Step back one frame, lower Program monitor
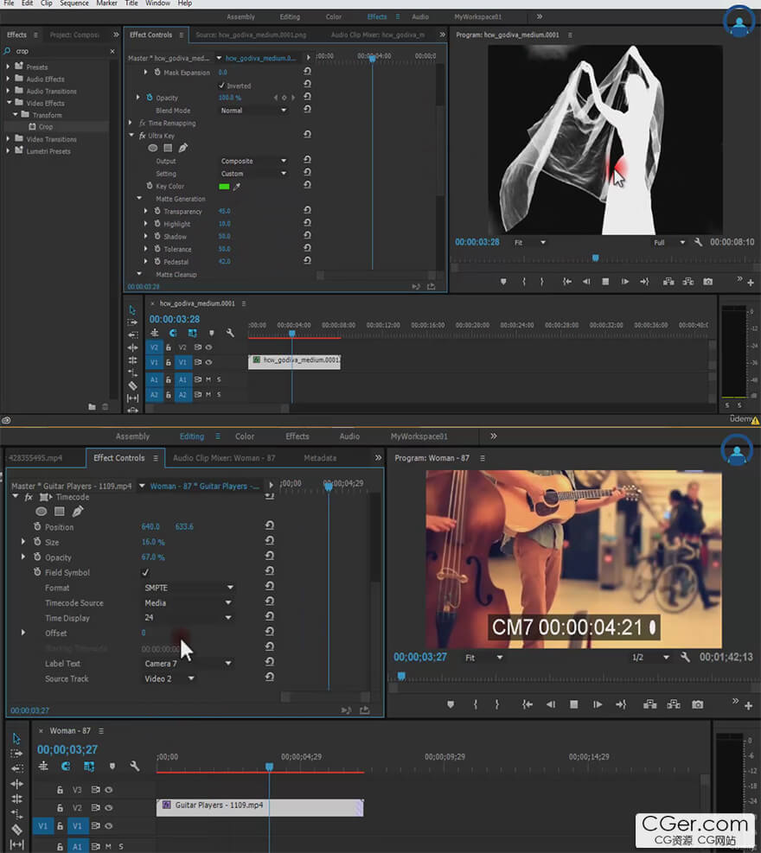This screenshot has width=761, height=853. pyautogui.click(x=550, y=704)
